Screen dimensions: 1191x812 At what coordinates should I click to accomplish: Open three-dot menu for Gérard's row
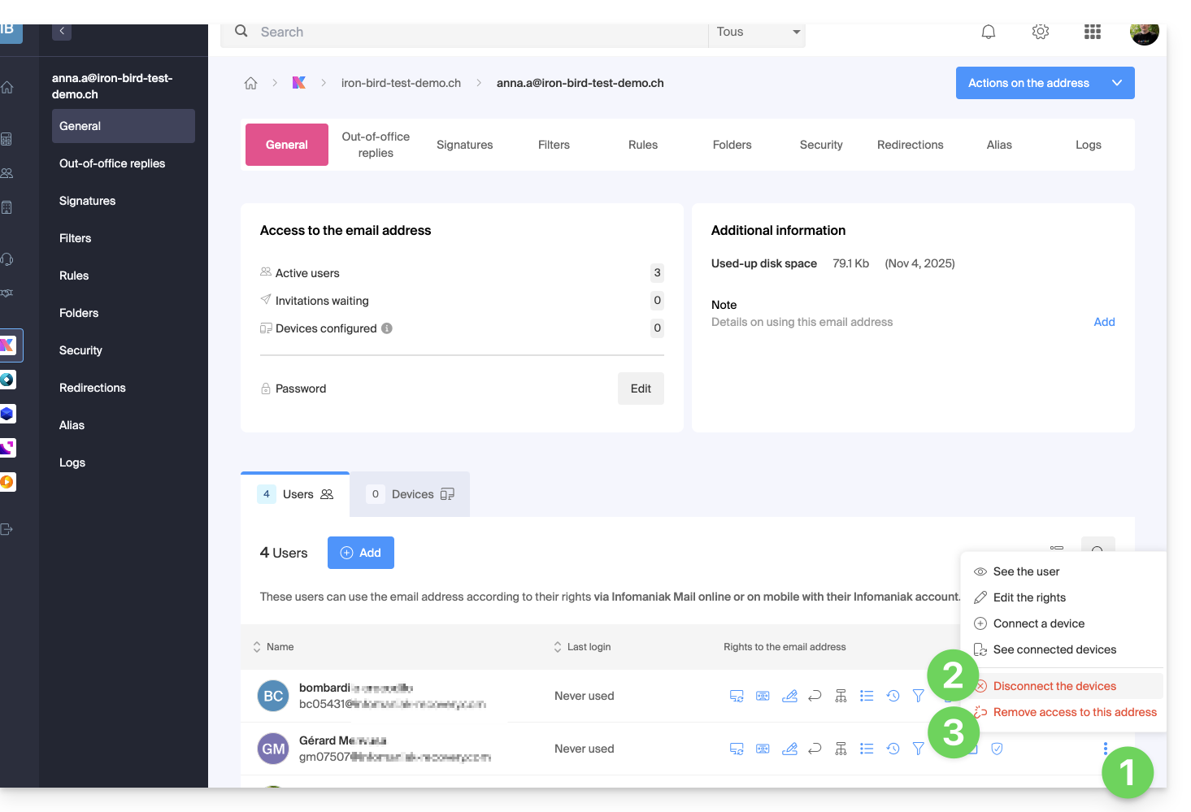tap(1105, 749)
